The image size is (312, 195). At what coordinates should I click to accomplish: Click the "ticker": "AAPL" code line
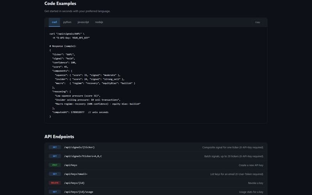64,54
